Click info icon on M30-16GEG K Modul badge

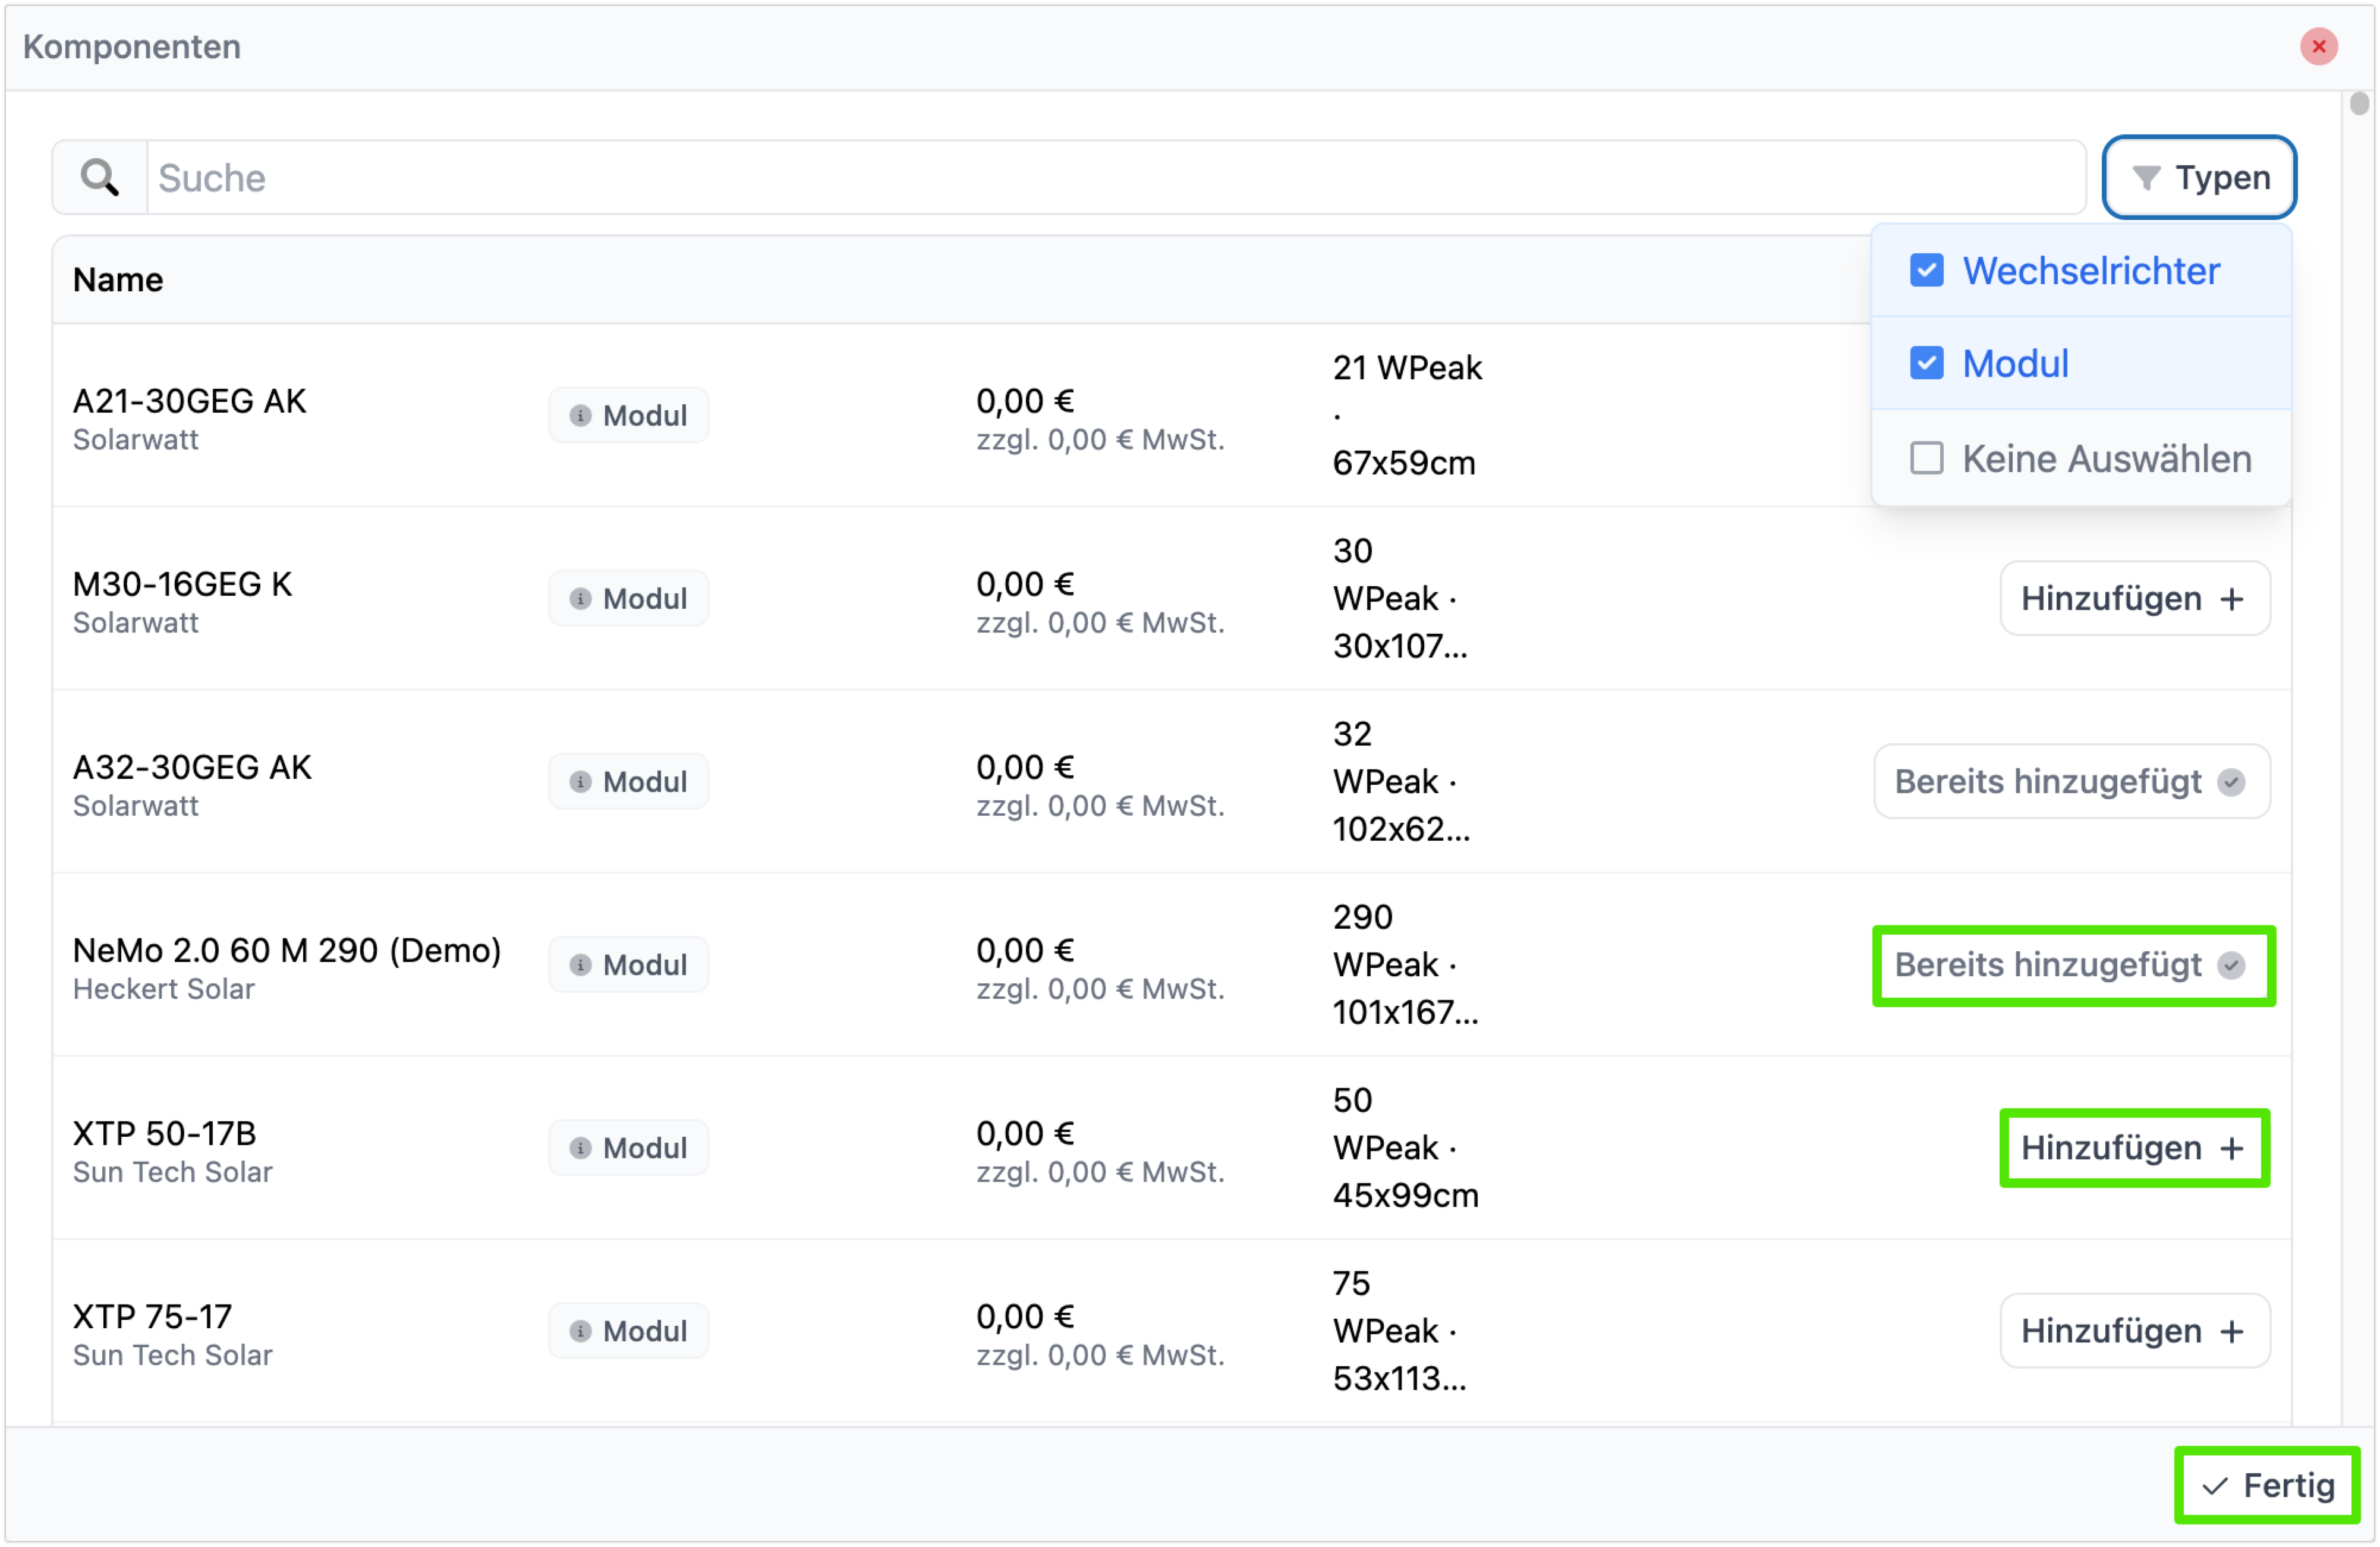pyautogui.click(x=580, y=598)
